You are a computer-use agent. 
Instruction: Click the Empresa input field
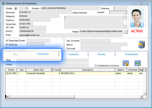coord(120,8)
